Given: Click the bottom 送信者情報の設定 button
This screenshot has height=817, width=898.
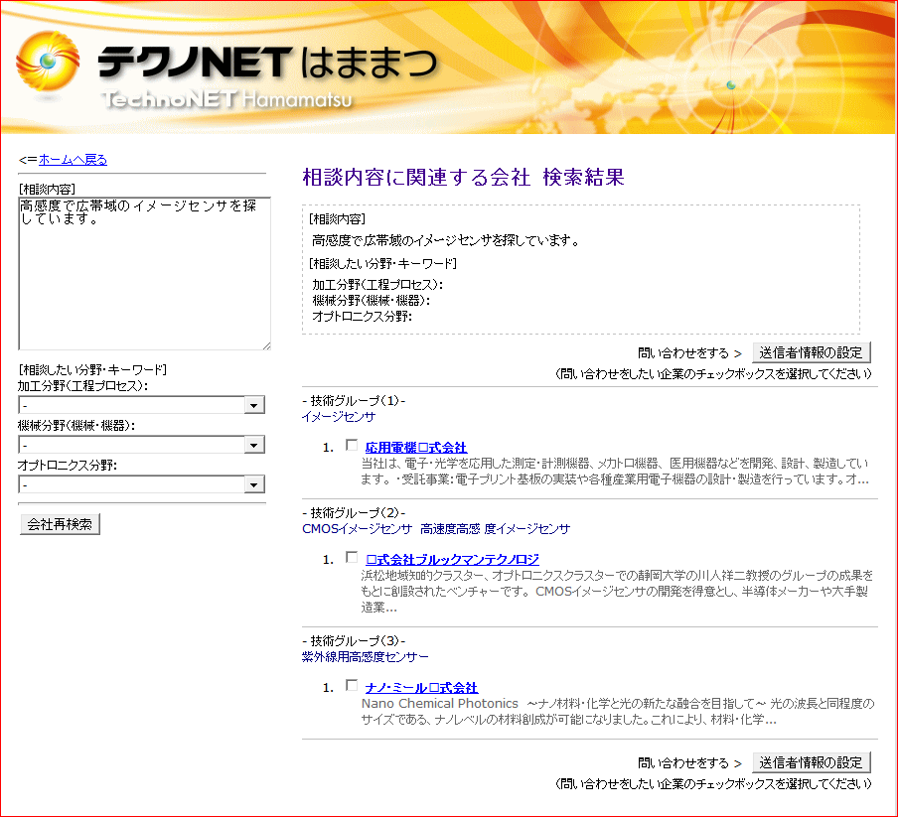Looking at the screenshot, I should [x=811, y=762].
